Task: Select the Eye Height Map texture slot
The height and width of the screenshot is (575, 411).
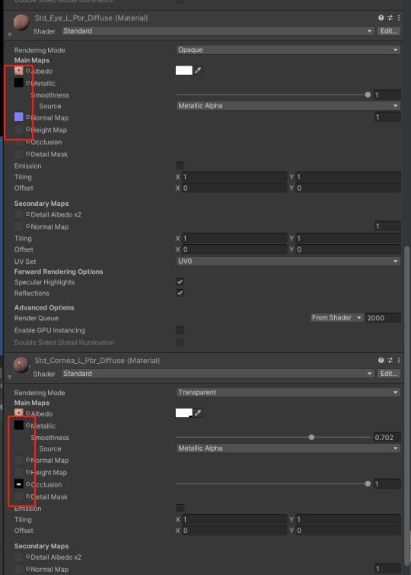Action: click(19, 129)
